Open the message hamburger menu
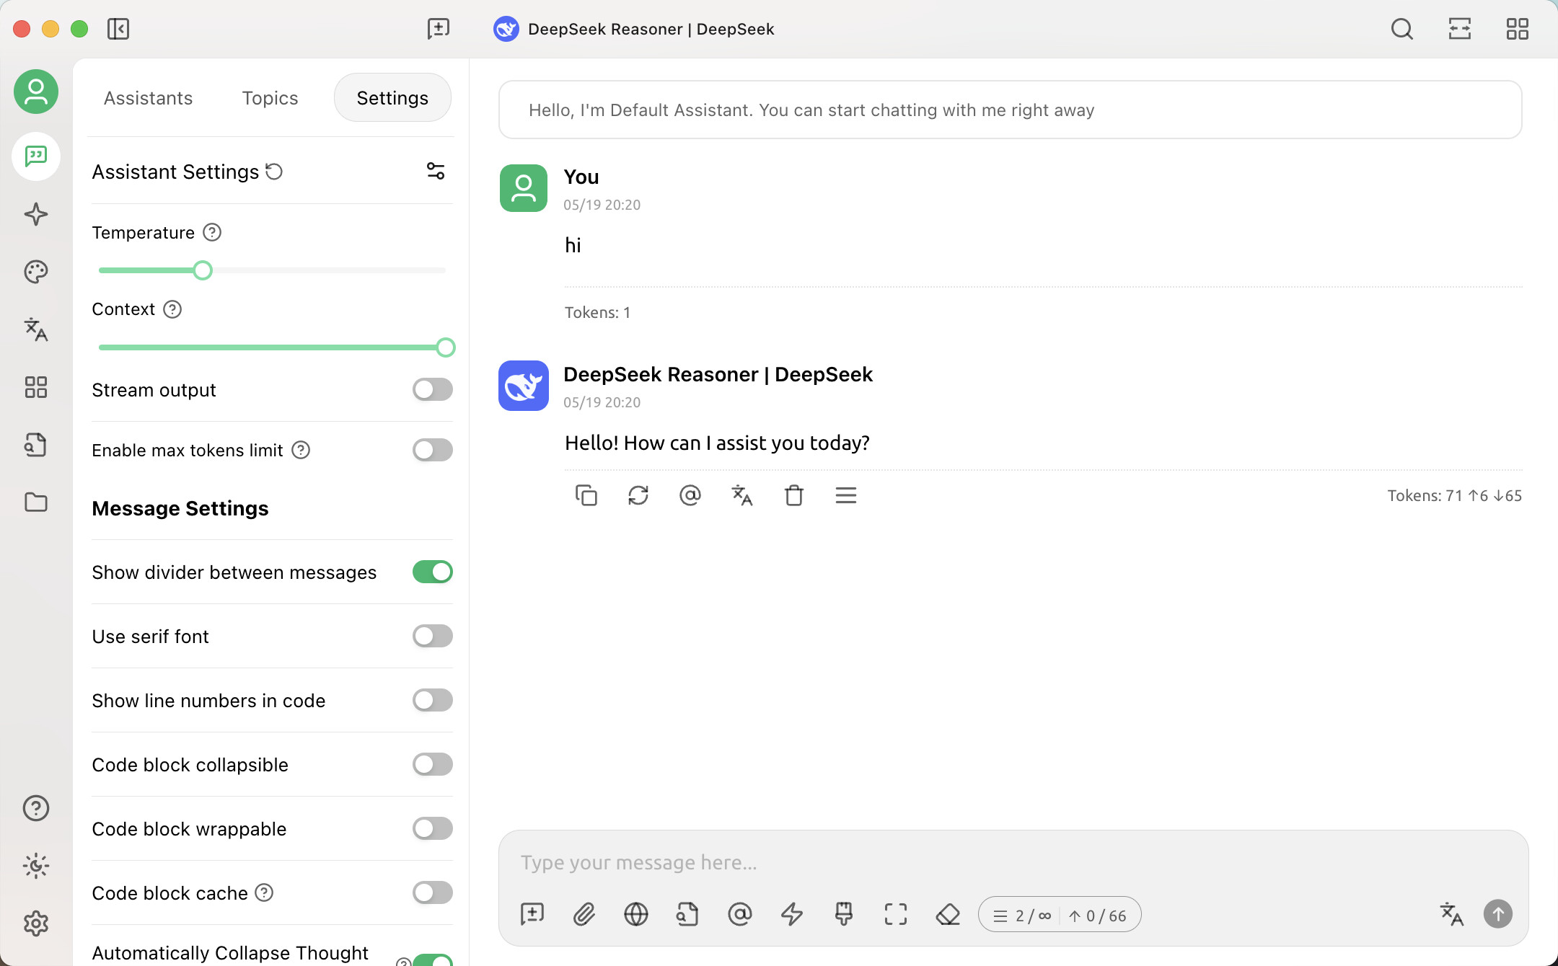1558x966 pixels. 845,495
